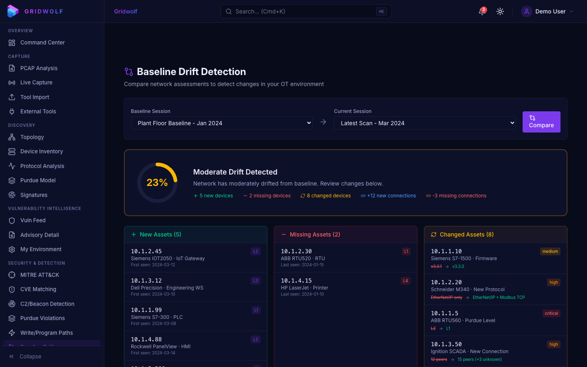The image size is (587, 367).
Task: Click '-3 missing connections' stat
Action: [x=456, y=196]
